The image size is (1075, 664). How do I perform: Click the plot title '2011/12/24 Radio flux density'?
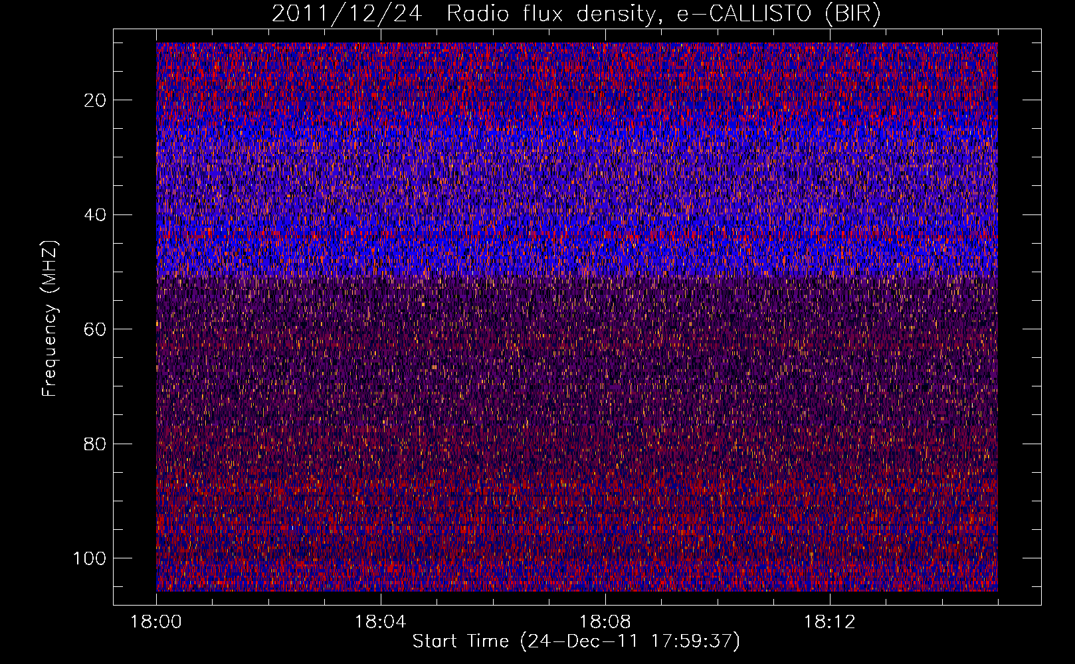pos(576,14)
